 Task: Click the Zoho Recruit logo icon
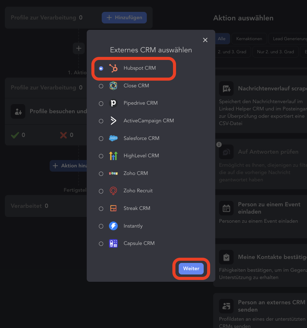pyautogui.click(x=113, y=191)
